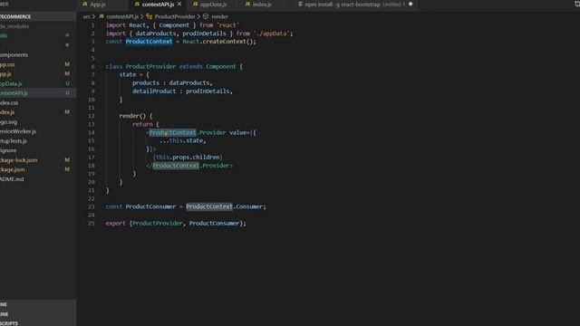Switch to the App.js editor tab
580x326 pixels.
[x=97, y=5]
